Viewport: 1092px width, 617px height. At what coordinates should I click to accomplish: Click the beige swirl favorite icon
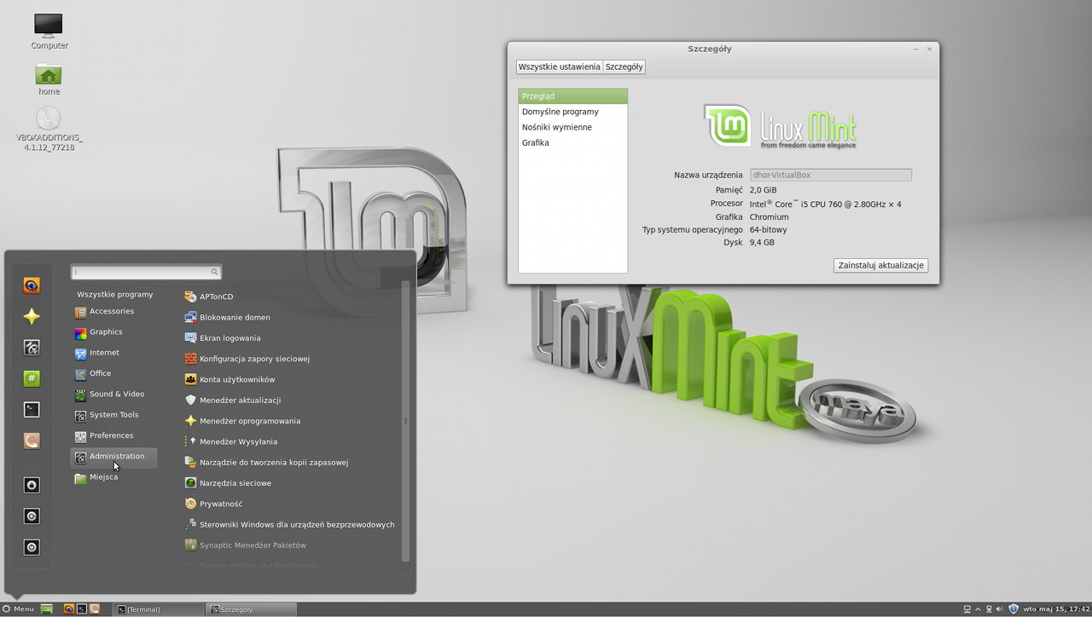32,441
